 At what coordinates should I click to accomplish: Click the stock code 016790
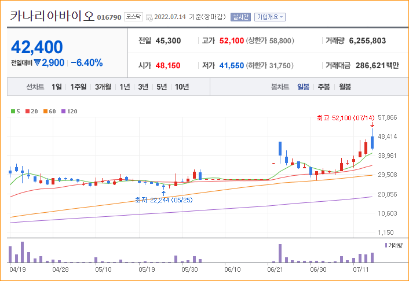click(109, 17)
